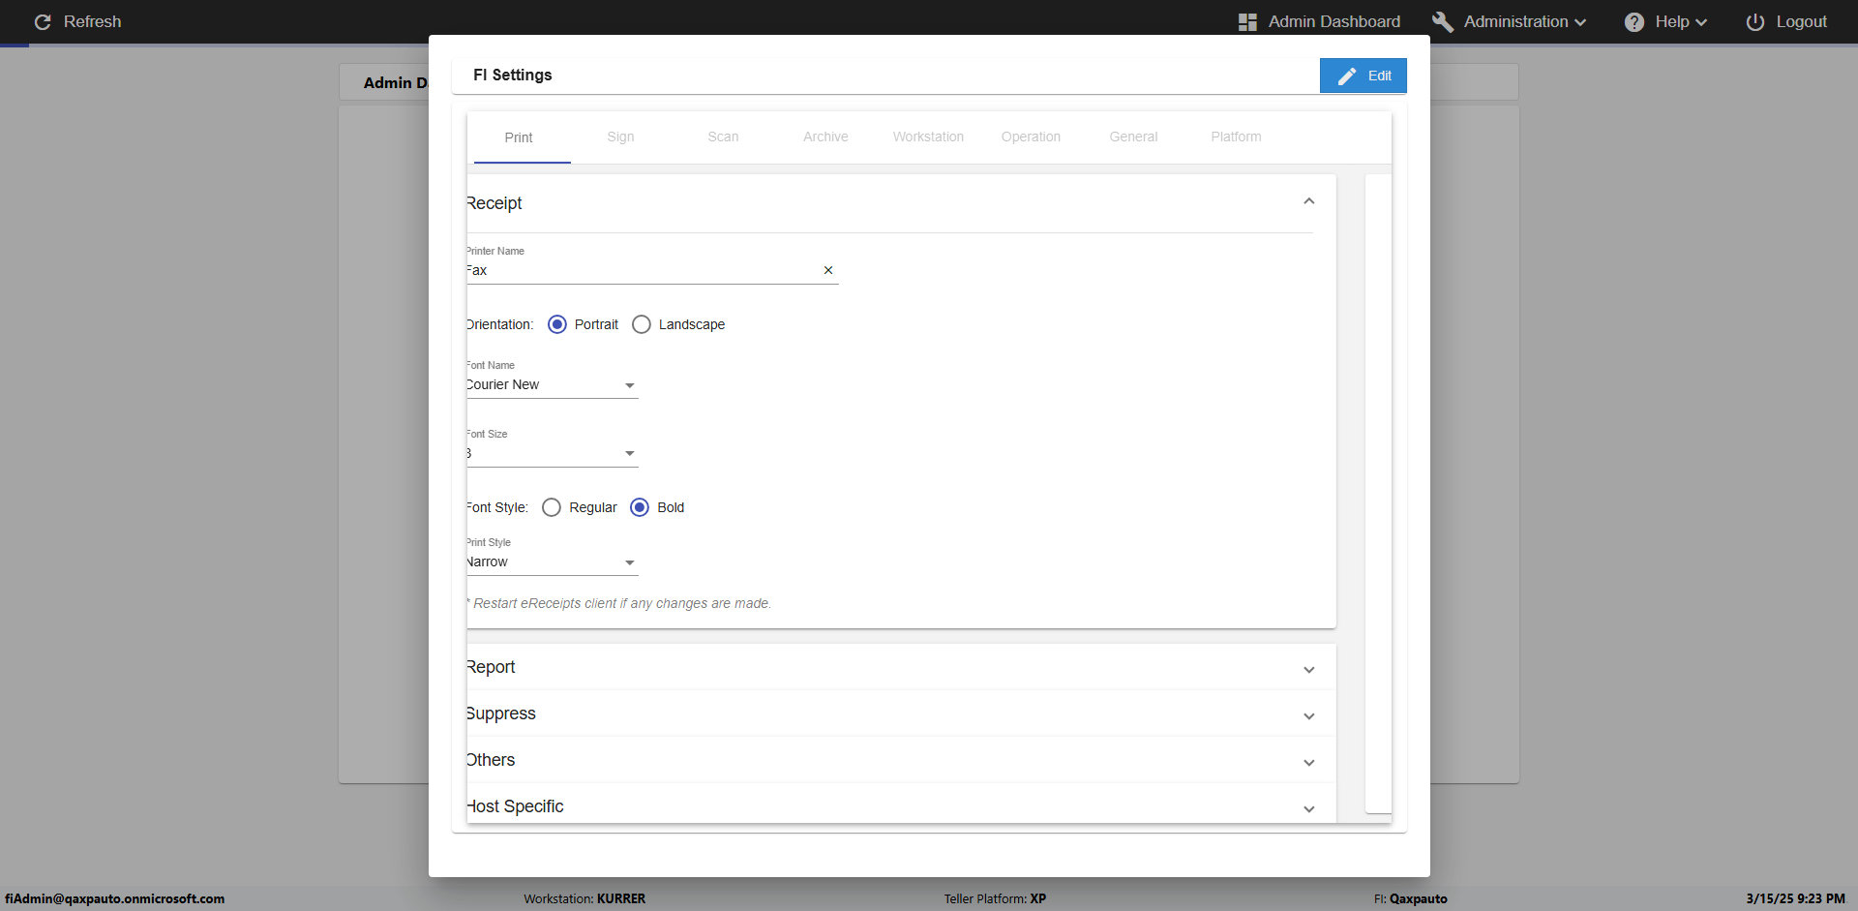Clear the Printer Name field with X icon
The height and width of the screenshot is (911, 1858).
828,270
